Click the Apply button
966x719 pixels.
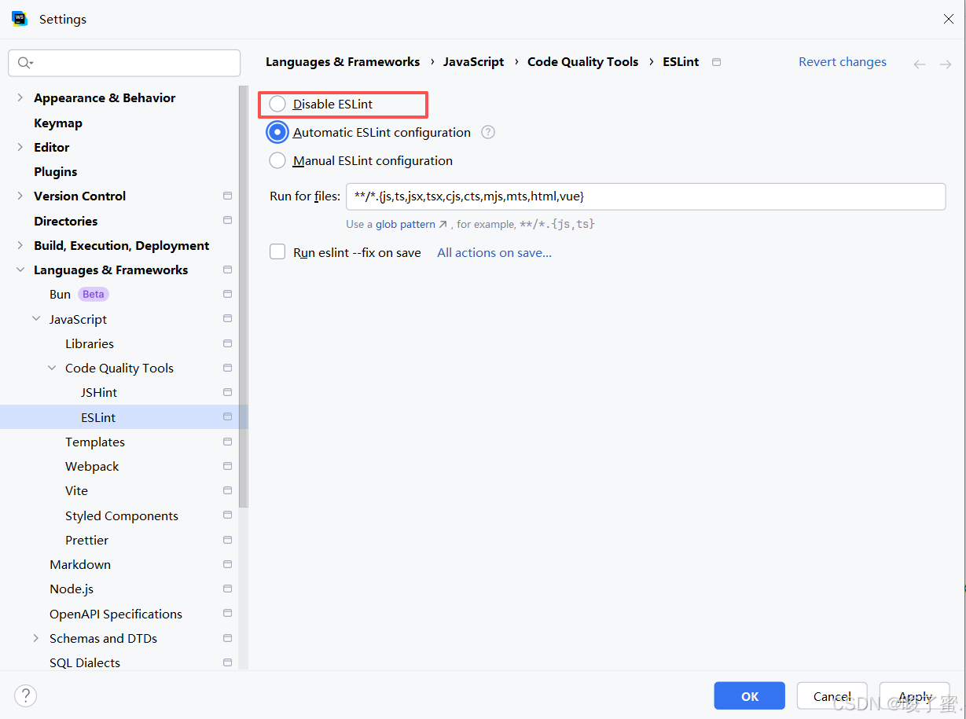[x=915, y=696]
